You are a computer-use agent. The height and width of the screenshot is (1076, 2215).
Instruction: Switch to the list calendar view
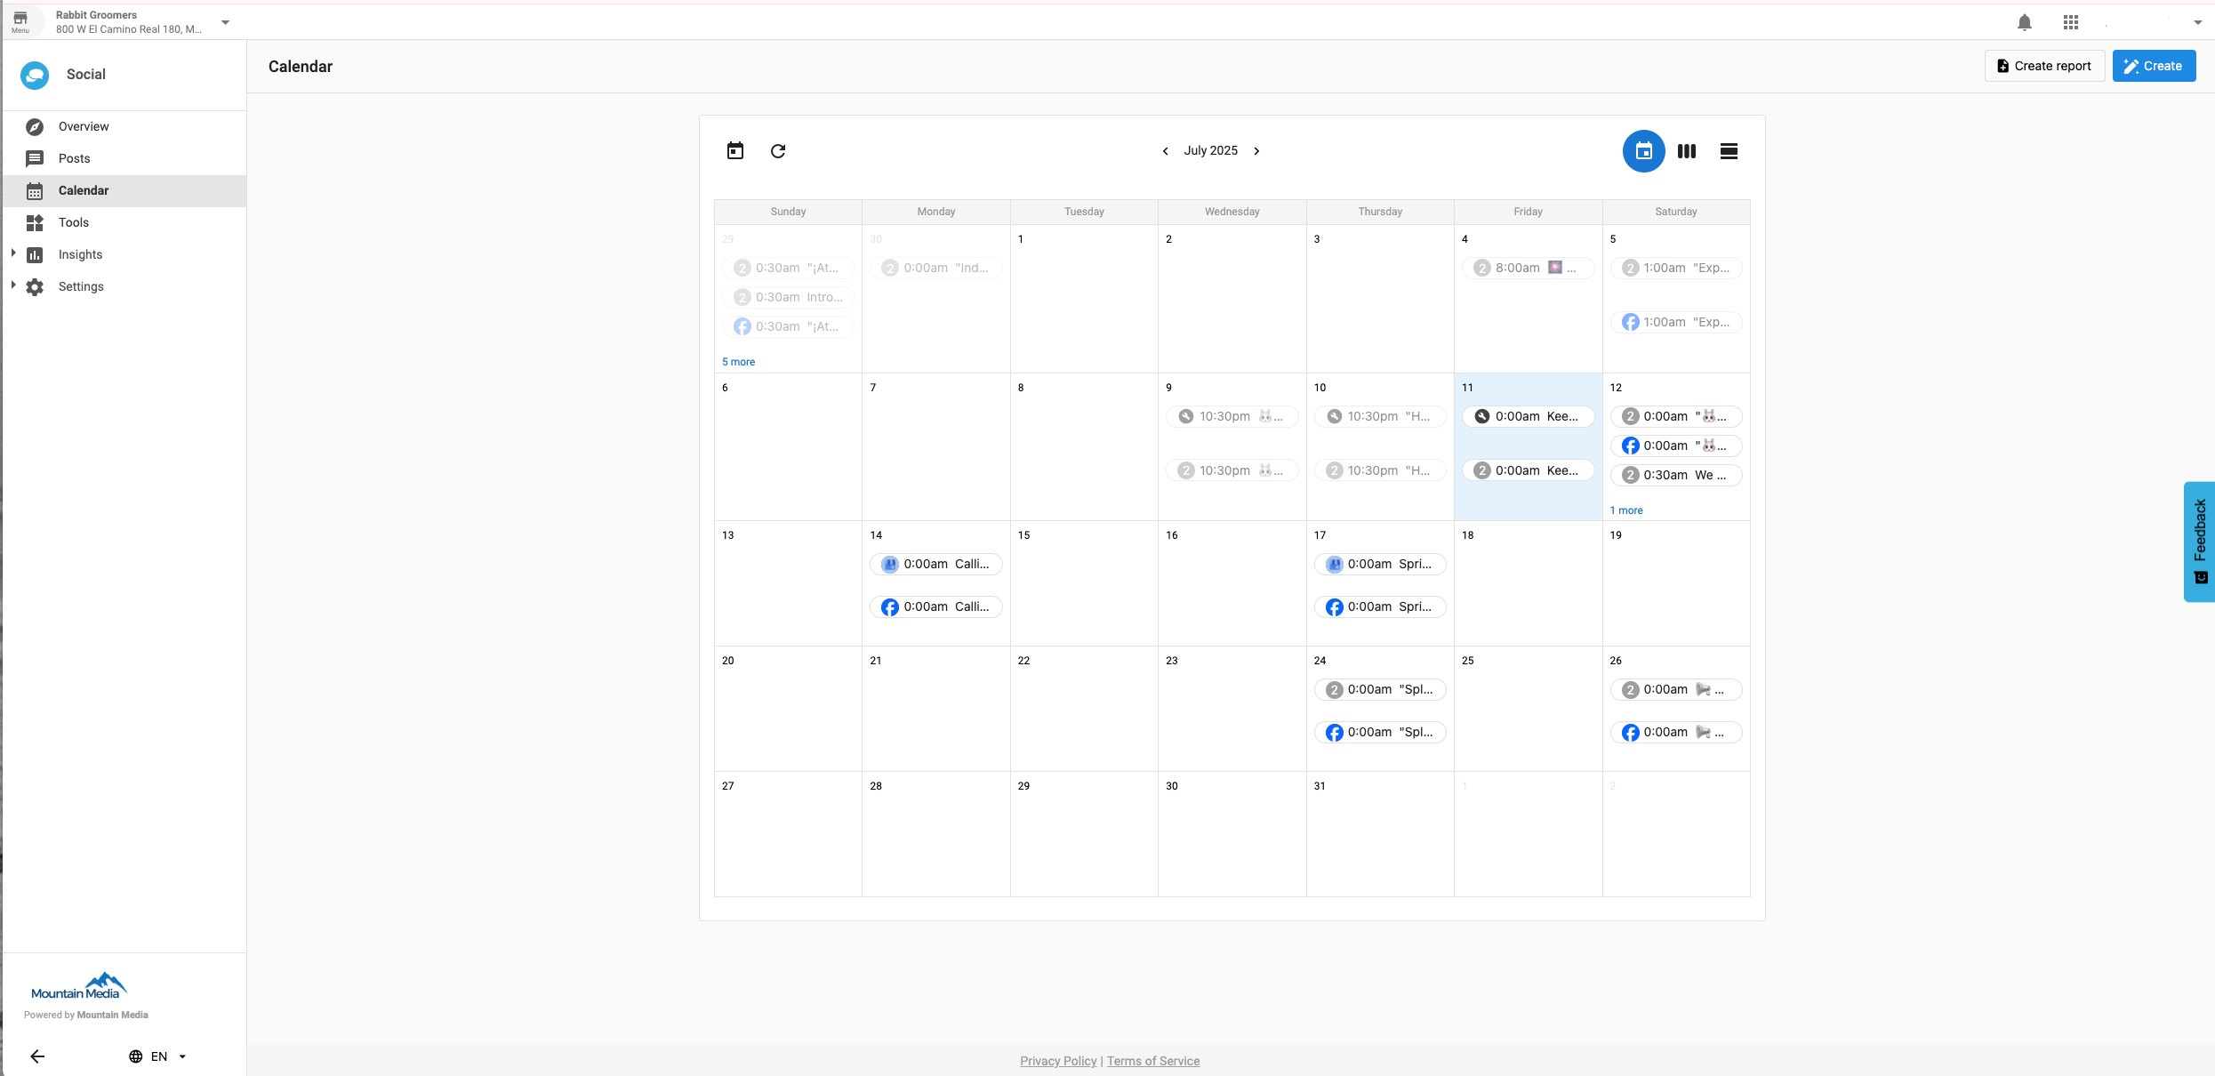[1729, 151]
